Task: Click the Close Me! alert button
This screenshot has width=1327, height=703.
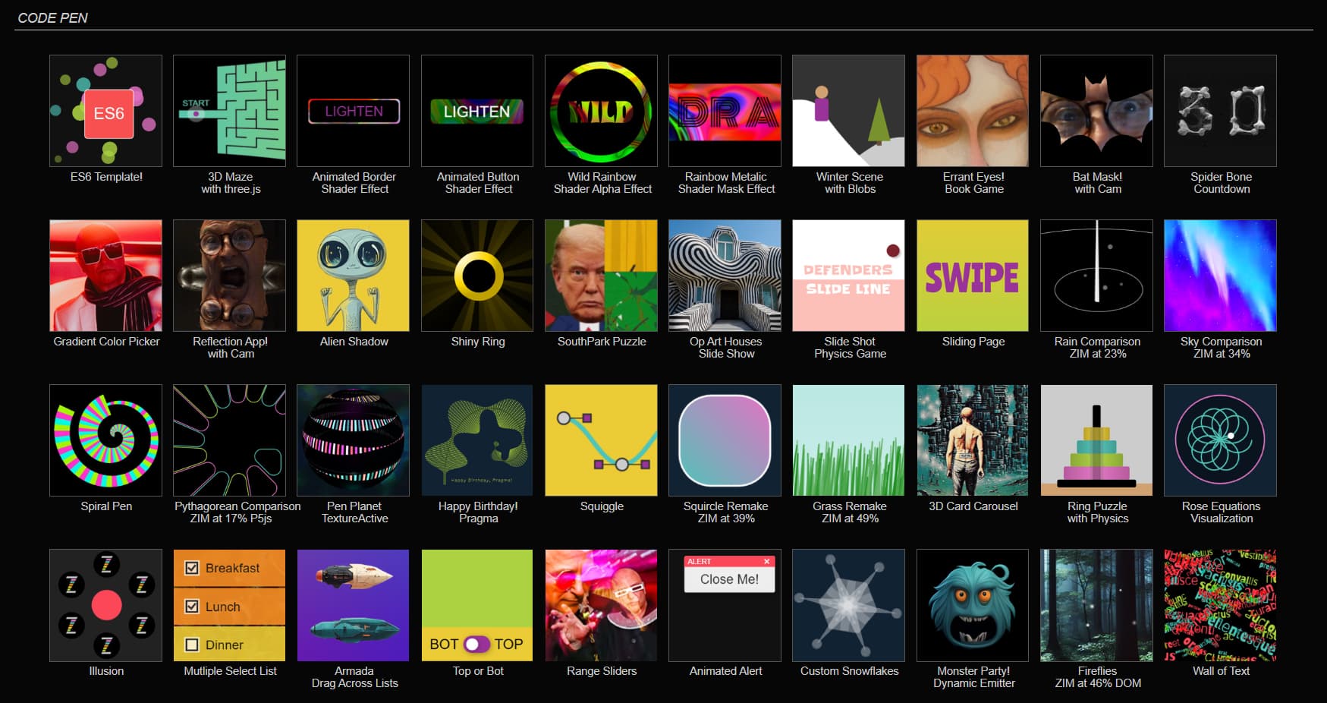Action: [x=728, y=579]
